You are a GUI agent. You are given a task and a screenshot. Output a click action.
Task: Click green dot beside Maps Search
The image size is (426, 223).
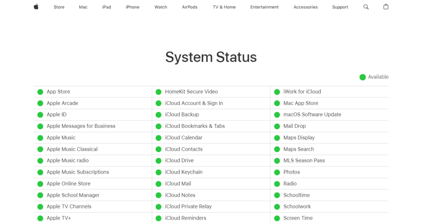[x=277, y=149]
